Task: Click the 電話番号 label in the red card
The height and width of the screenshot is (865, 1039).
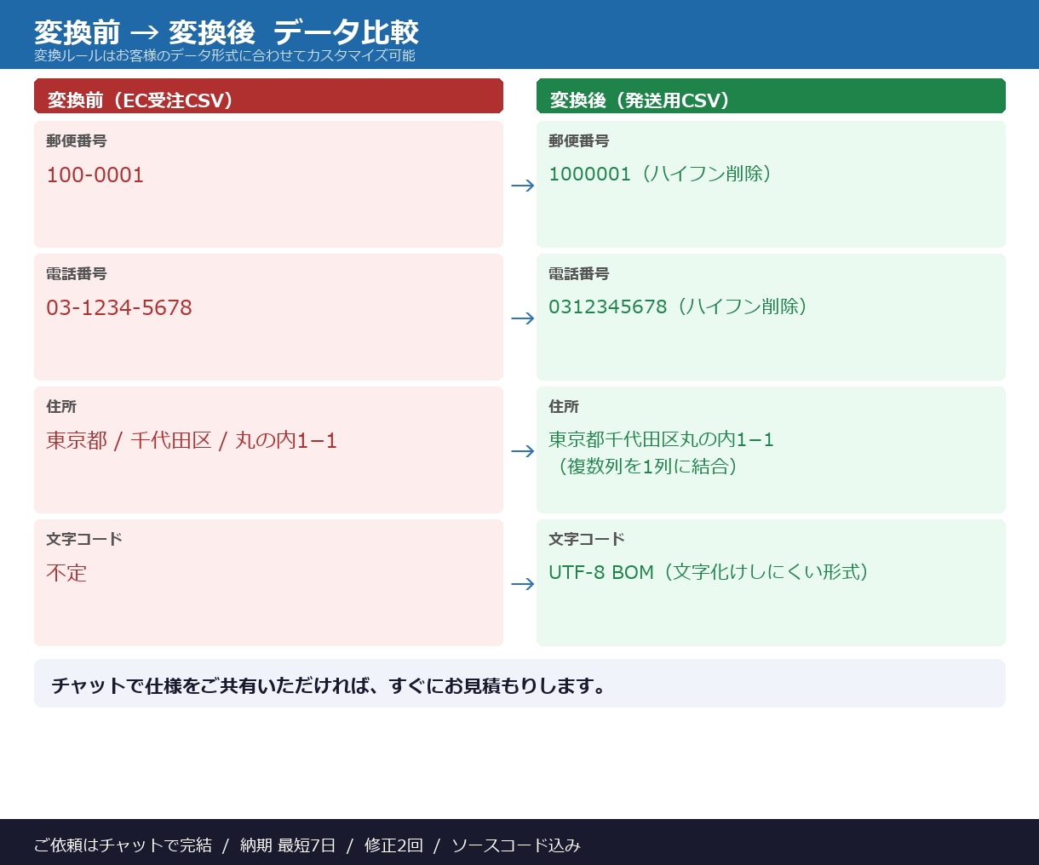Action: pos(77,274)
